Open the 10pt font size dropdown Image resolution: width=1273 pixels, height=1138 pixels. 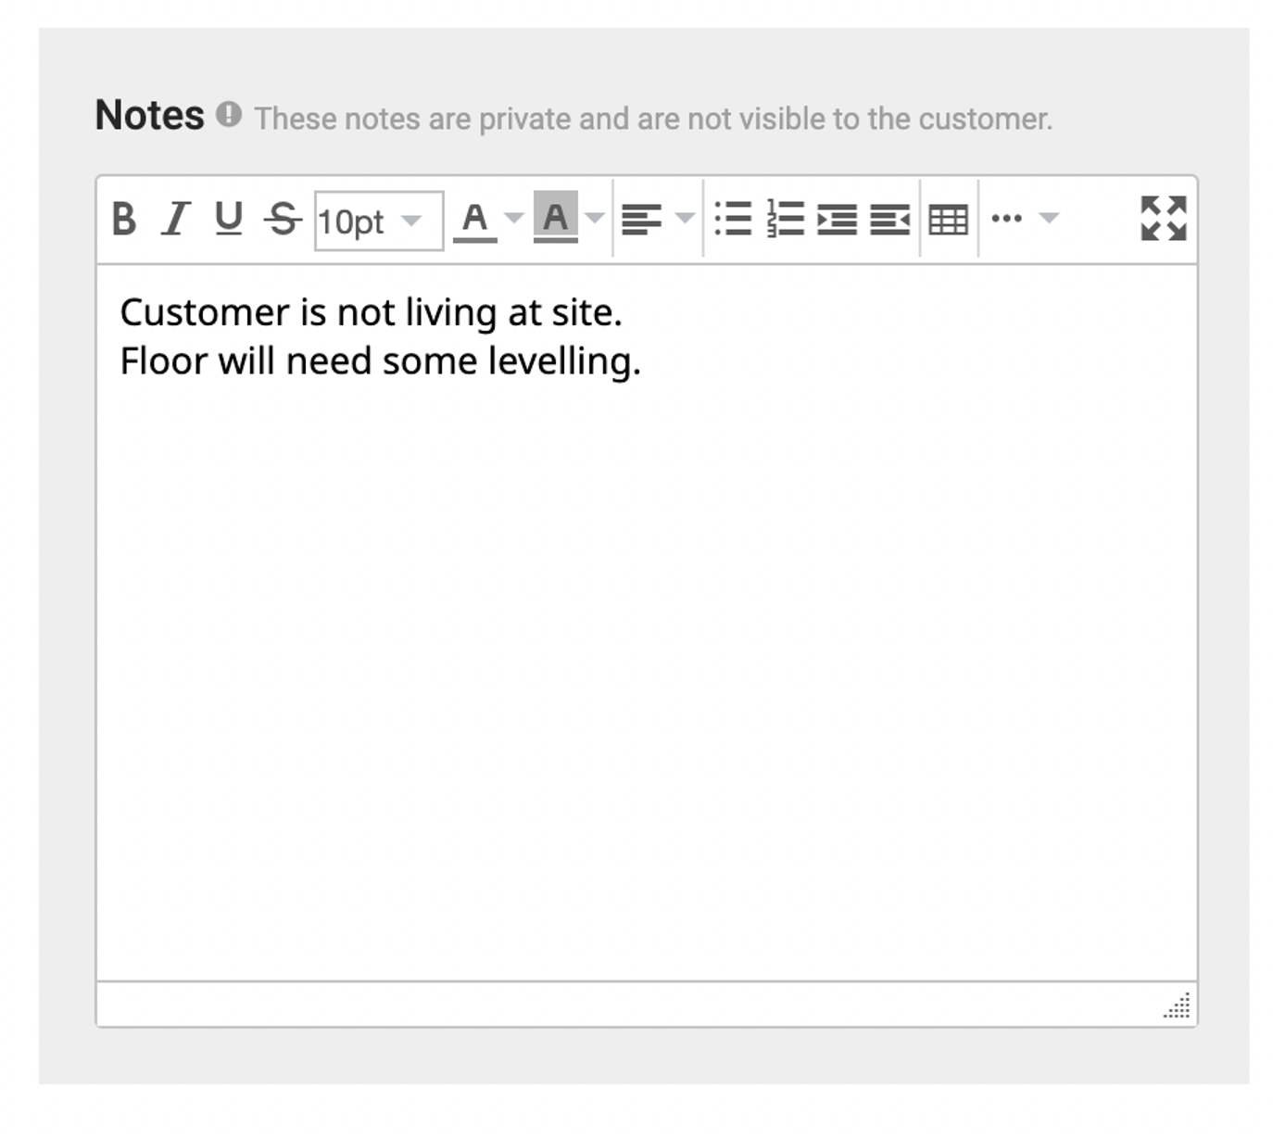point(378,221)
